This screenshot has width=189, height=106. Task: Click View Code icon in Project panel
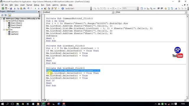[2, 15]
